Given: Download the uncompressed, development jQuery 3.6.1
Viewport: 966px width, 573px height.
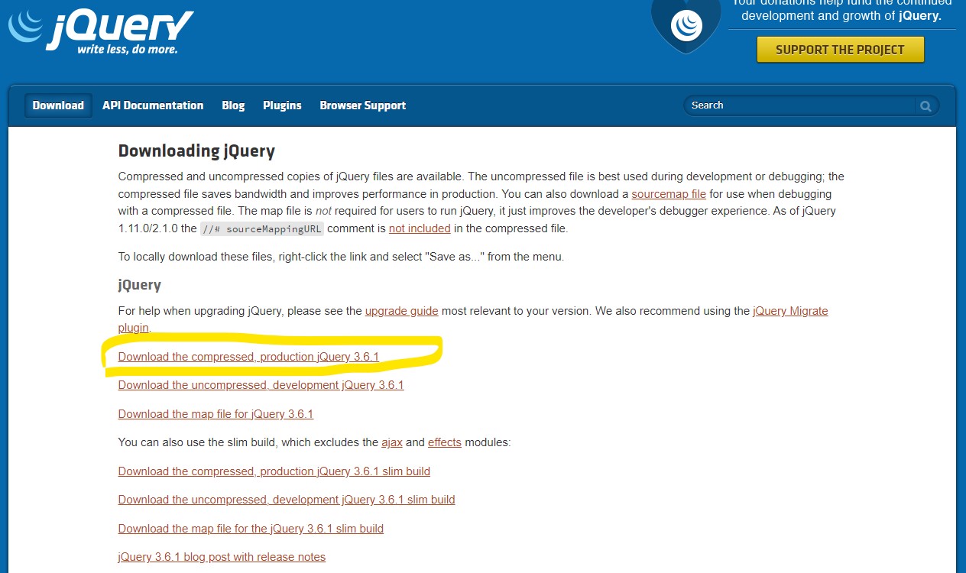Looking at the screenshot, I should (x=261, y=385).
